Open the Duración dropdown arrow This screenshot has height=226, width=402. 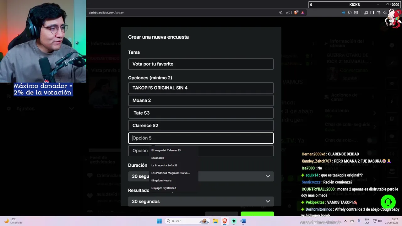click(268, 176)
